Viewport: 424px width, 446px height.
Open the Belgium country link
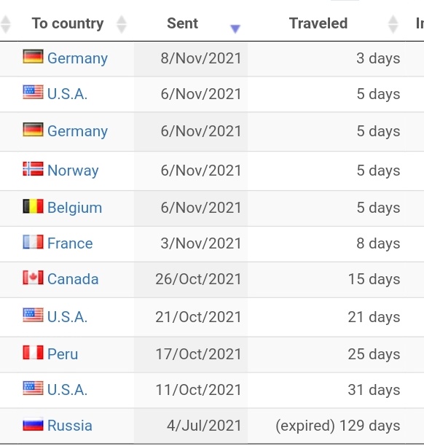74,208
